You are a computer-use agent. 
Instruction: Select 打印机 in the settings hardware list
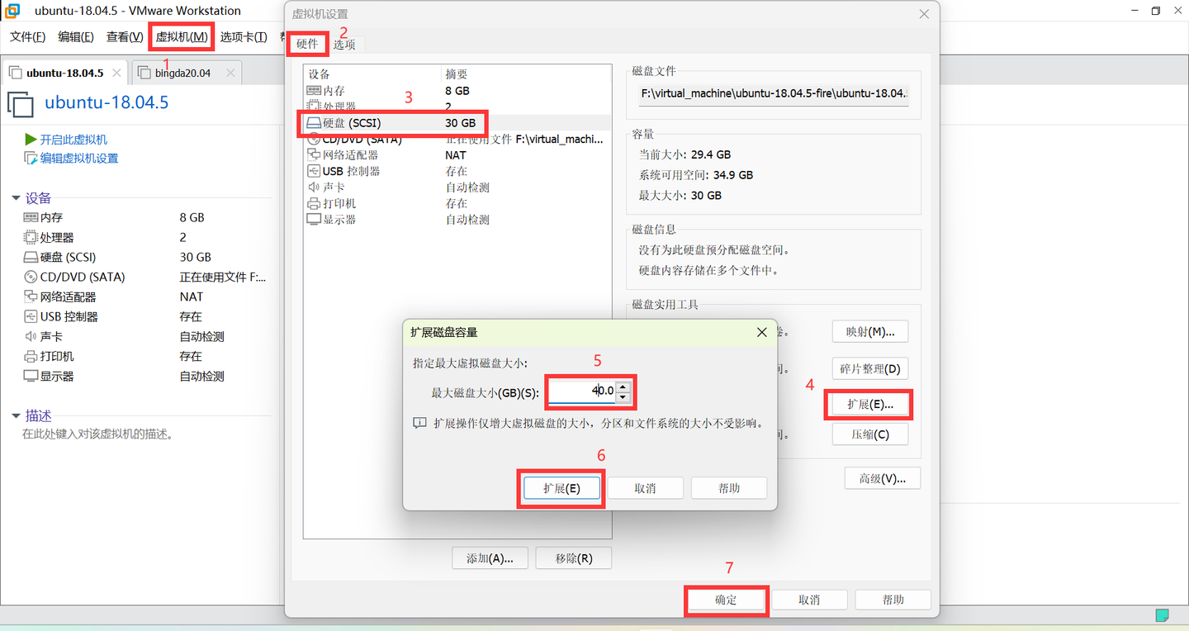pos(457,203)
